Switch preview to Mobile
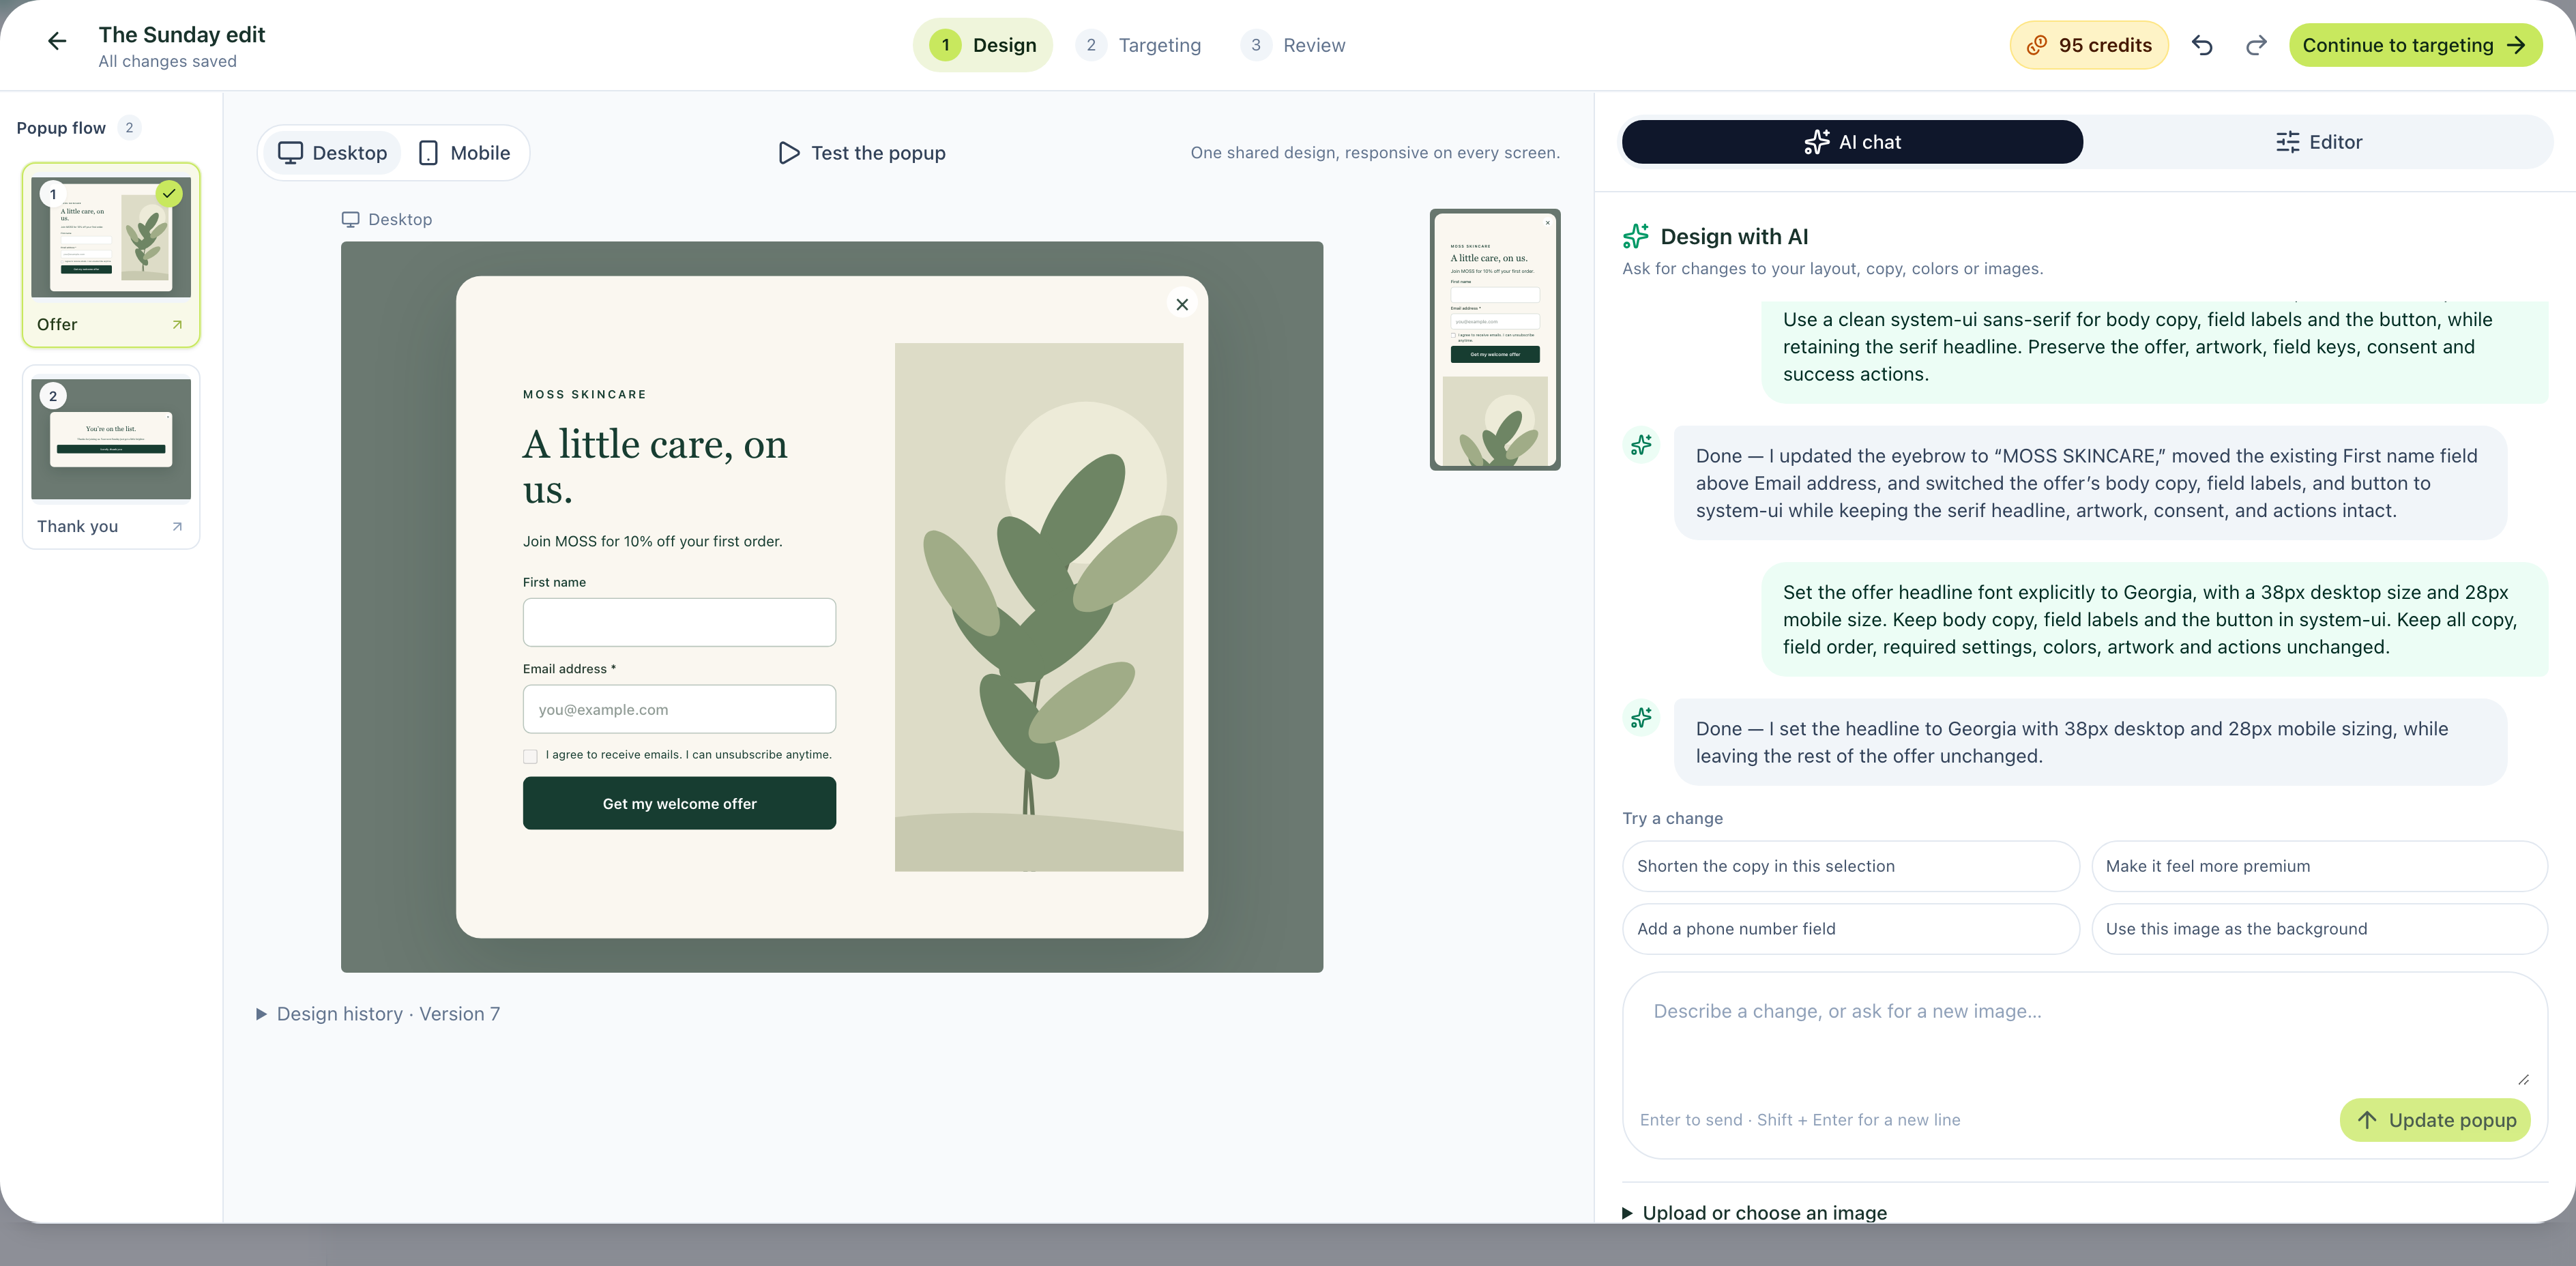Viewport: 2576px width, 1266px height. (x=464, y=153)
